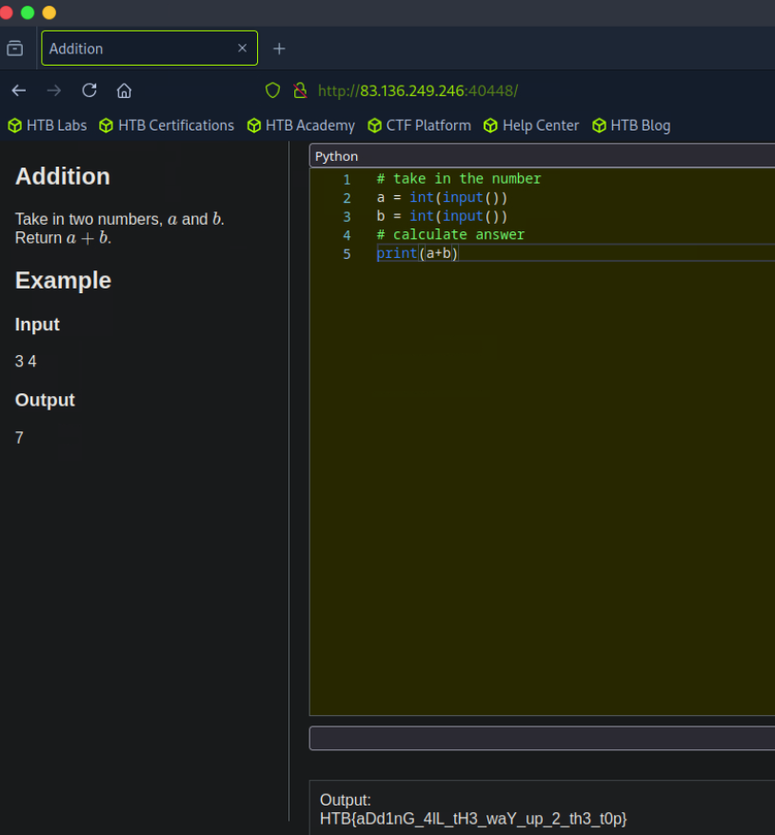Click the yellow window button
Viewport: 775px width, 835px height.
pos(49,12)
